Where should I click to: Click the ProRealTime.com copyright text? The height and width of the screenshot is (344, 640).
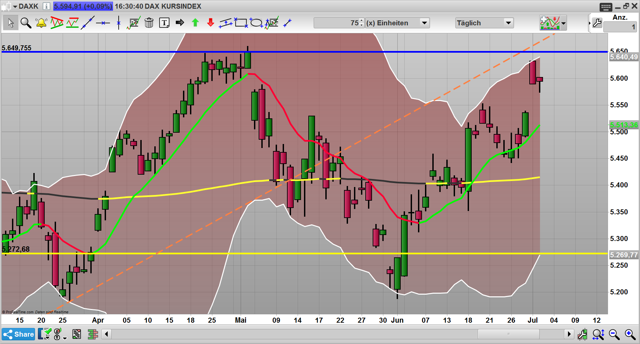click(x=18, y=312)
